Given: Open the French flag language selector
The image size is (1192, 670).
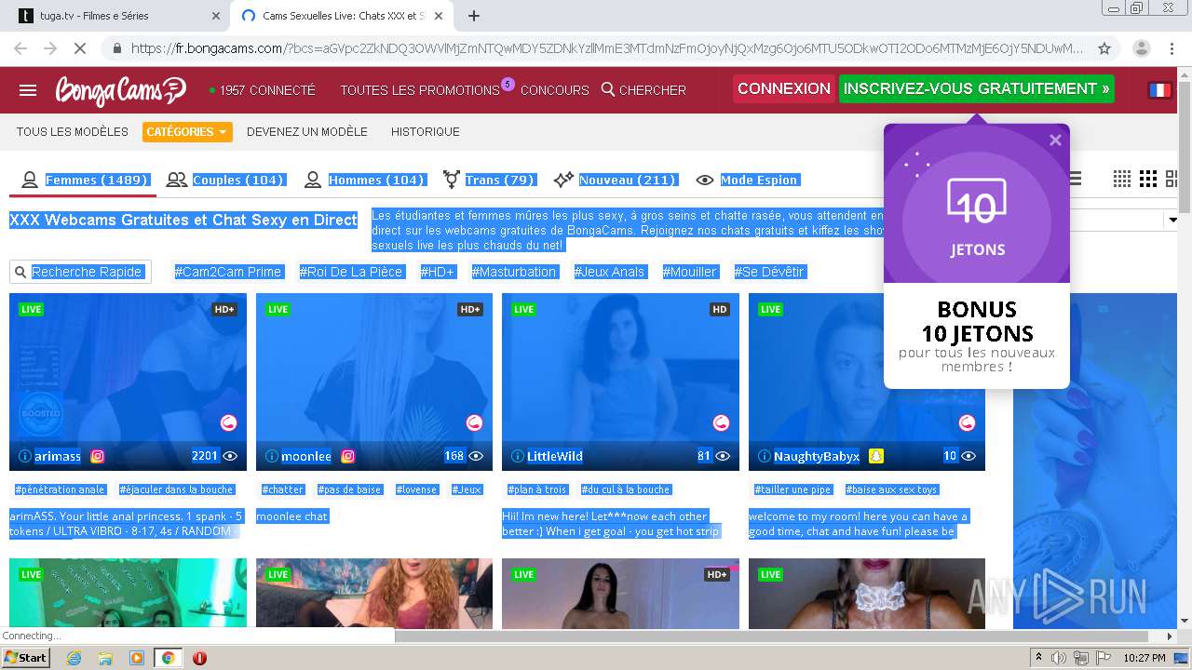Looking at the screenshot, I should (x=1159, y=90).
